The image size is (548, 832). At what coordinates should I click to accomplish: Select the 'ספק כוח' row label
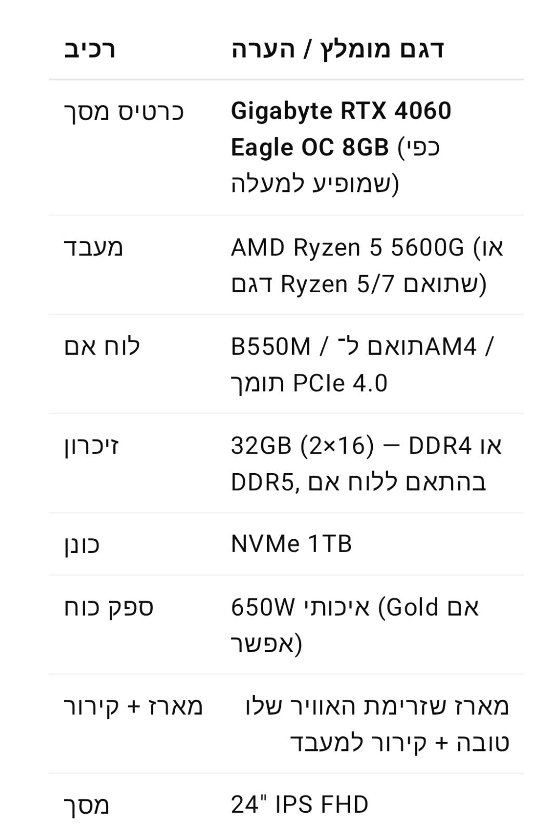click(x=109, y=607)
